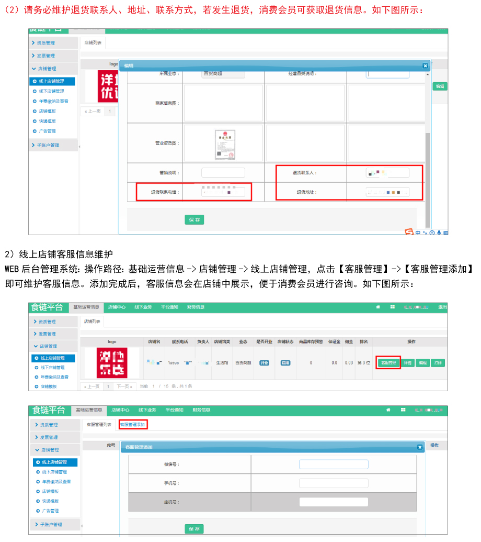Screen dimensions: 481x542
Task: Click the 退出 logout link
Action: click(x=442, y=307)
